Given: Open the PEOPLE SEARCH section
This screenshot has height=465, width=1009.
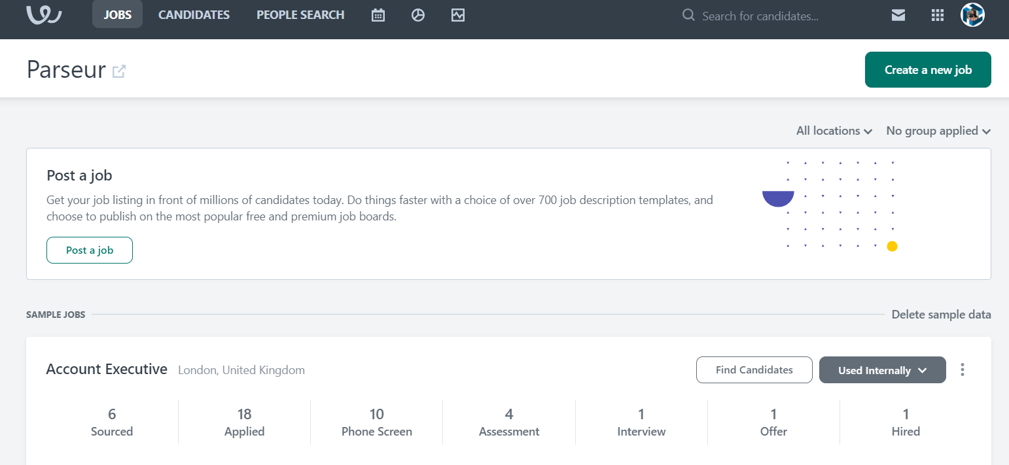Looking at the screenshot, I should 300,14.
